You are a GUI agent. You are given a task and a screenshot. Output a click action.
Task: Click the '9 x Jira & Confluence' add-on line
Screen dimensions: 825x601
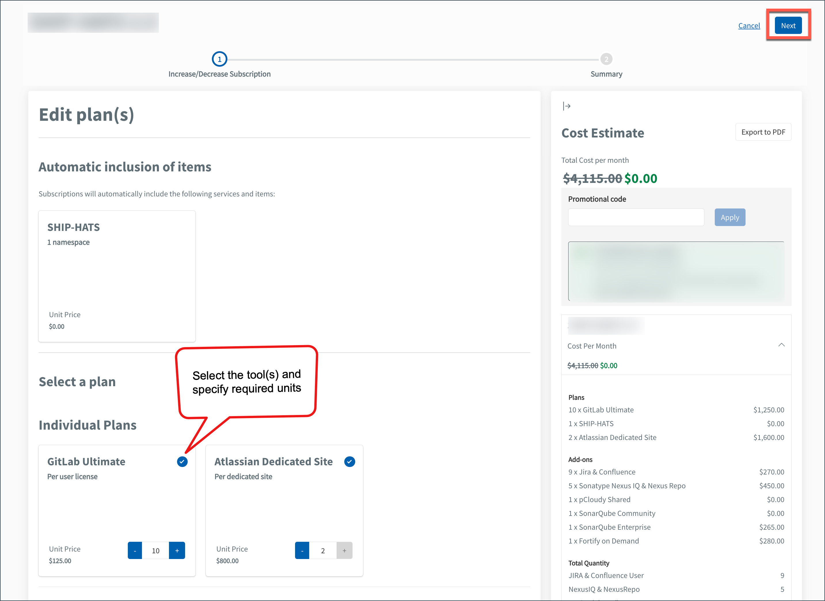click(x=676, y=472)
